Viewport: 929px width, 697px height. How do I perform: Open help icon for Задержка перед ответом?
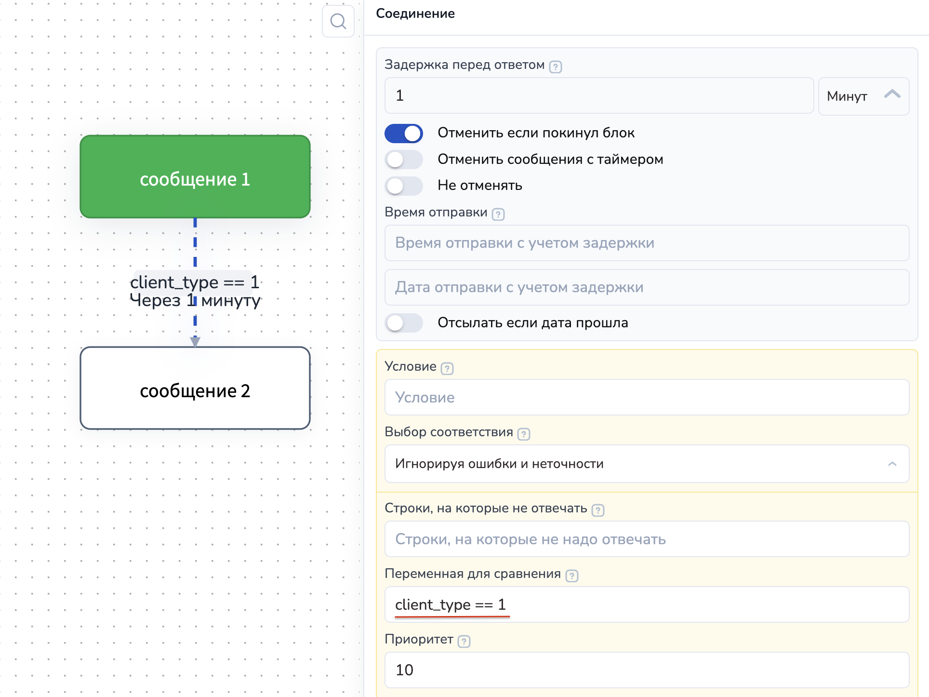point(556,67)
